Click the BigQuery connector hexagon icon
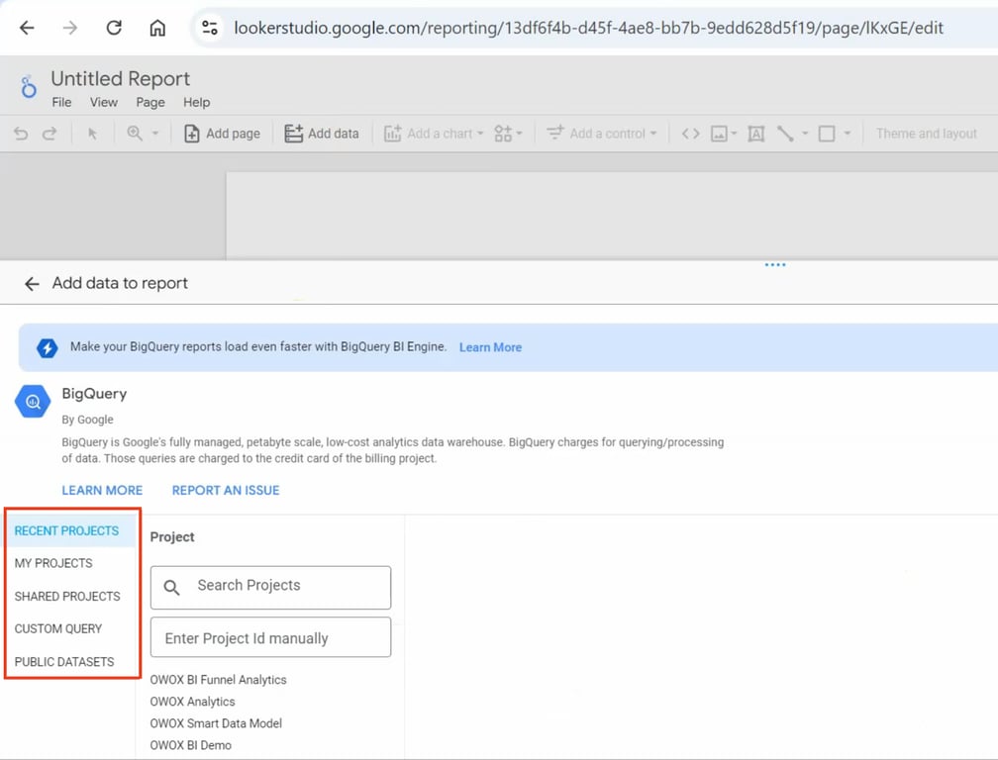 (x=33, y=402)
